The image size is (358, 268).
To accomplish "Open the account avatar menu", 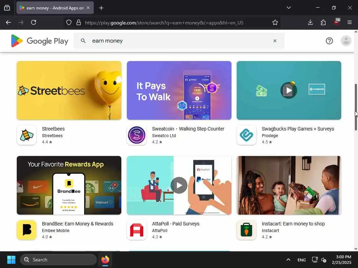I will pos(346,41).
